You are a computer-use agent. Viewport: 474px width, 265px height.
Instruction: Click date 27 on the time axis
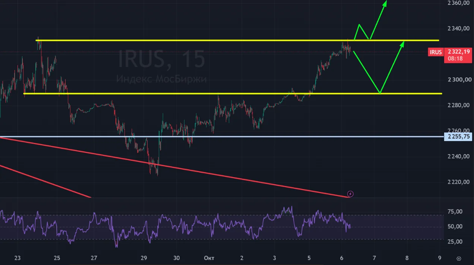94,258
